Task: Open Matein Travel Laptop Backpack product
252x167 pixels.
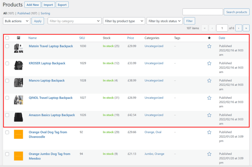Action: (x=51, y=46)
